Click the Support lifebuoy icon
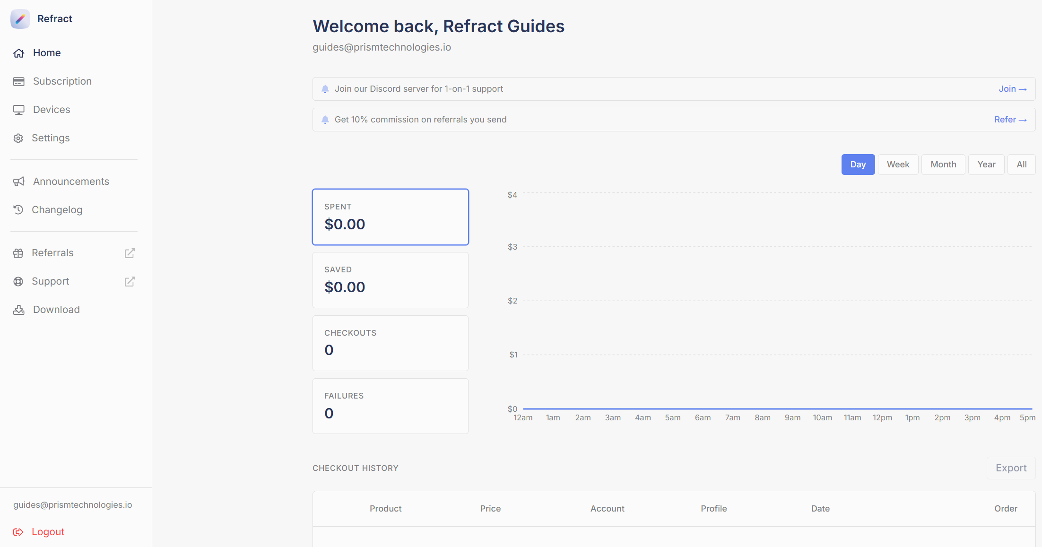The height and width of the screenshot is (547, 1042). [x=18, y=281]
